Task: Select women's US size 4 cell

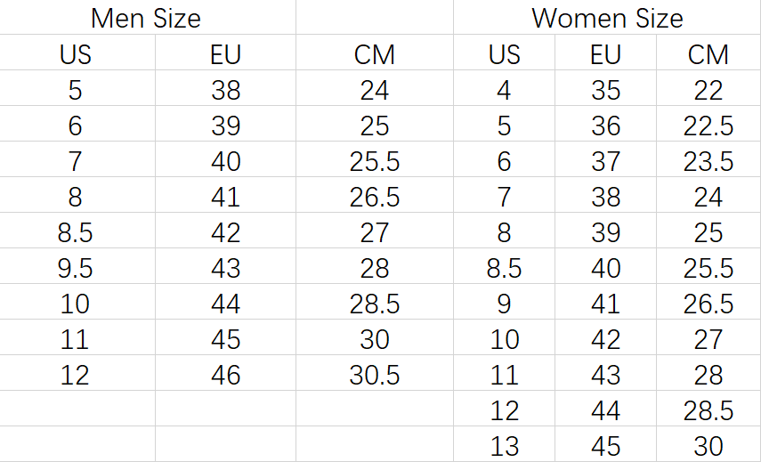Action: [x=504, y=90]
